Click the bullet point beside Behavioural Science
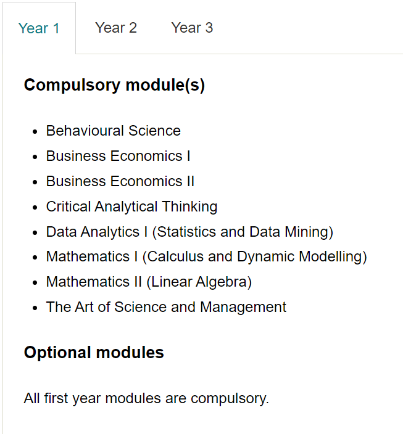The image size is (403, 434). pyautogui.click(x=35, y=131)
